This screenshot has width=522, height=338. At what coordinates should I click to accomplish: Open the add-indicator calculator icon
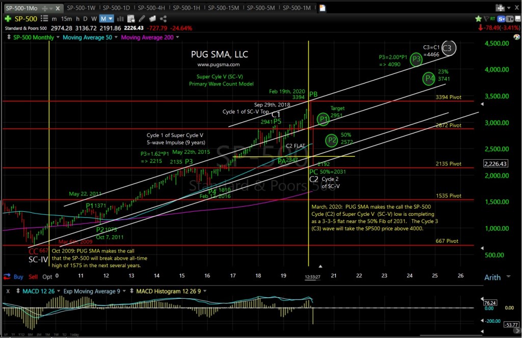tap(131, 19)
